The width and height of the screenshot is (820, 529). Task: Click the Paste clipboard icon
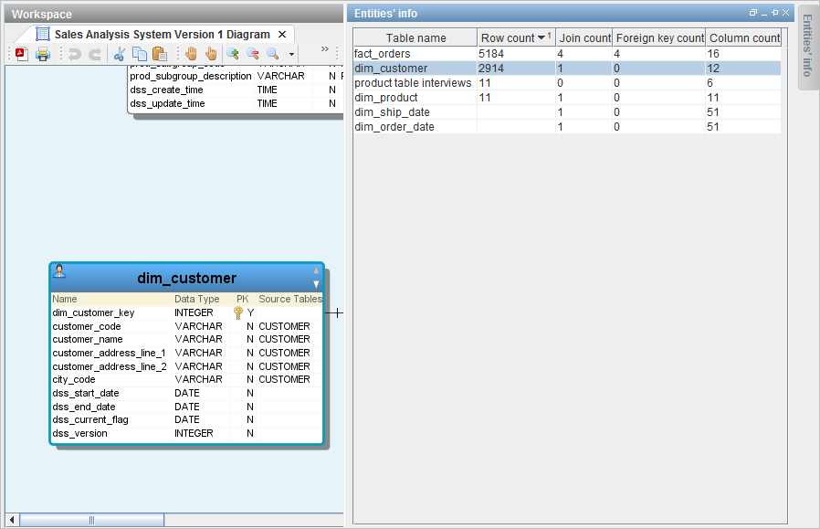click(160, 54)
